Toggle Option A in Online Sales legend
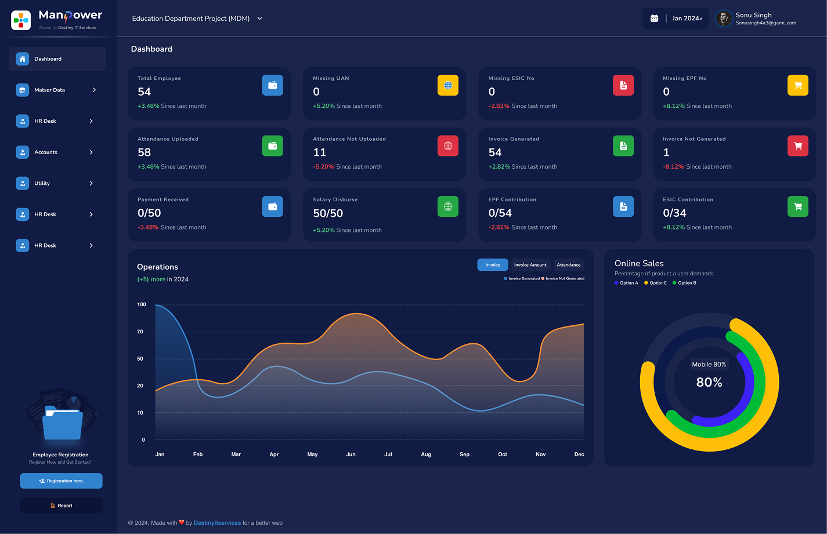The image size is (827, 534). pyautogui.click(x=626, y=283)
